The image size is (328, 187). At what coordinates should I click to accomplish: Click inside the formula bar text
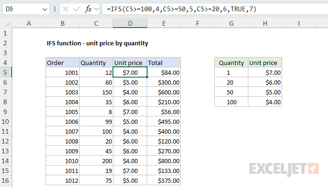click(181, 9)
